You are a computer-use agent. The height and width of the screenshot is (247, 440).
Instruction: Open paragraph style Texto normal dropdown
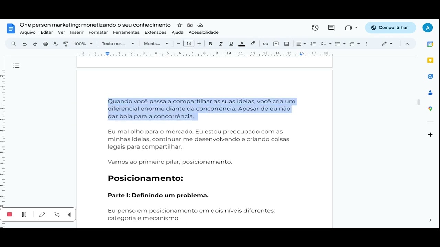coord(118,44)
